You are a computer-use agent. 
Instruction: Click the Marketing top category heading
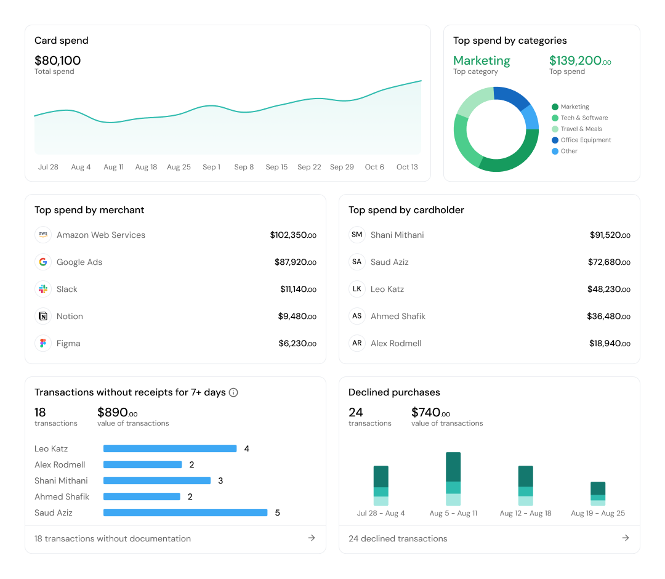(482, 60)
